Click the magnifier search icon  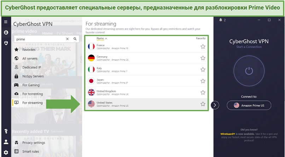(75, 39)
